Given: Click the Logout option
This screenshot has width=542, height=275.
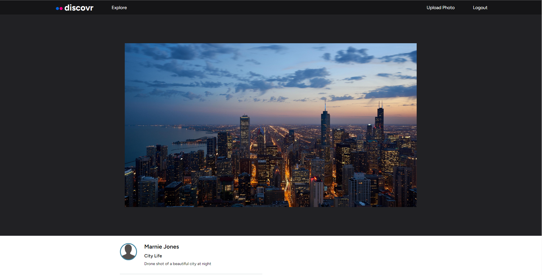Looking at the screenshot, I should [x=480, y=8].
